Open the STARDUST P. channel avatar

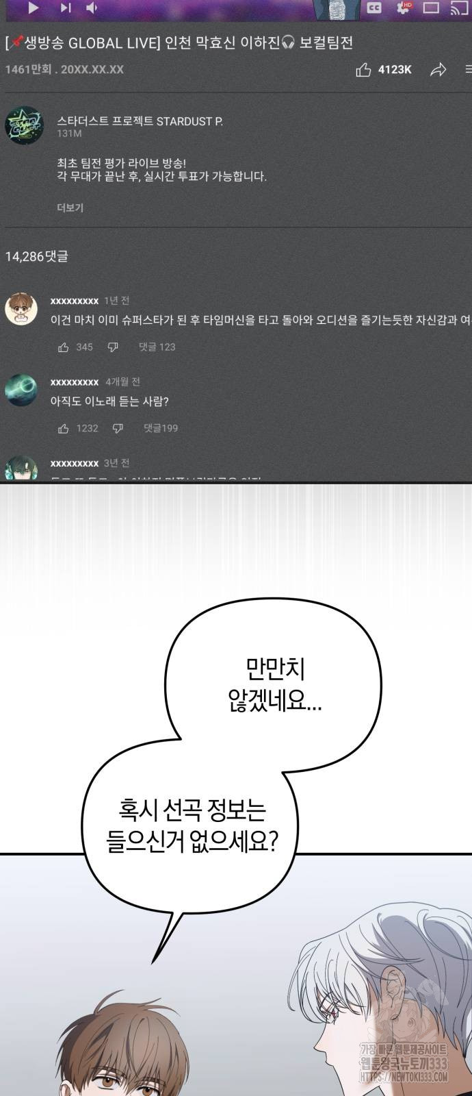(x=24, y=125)
